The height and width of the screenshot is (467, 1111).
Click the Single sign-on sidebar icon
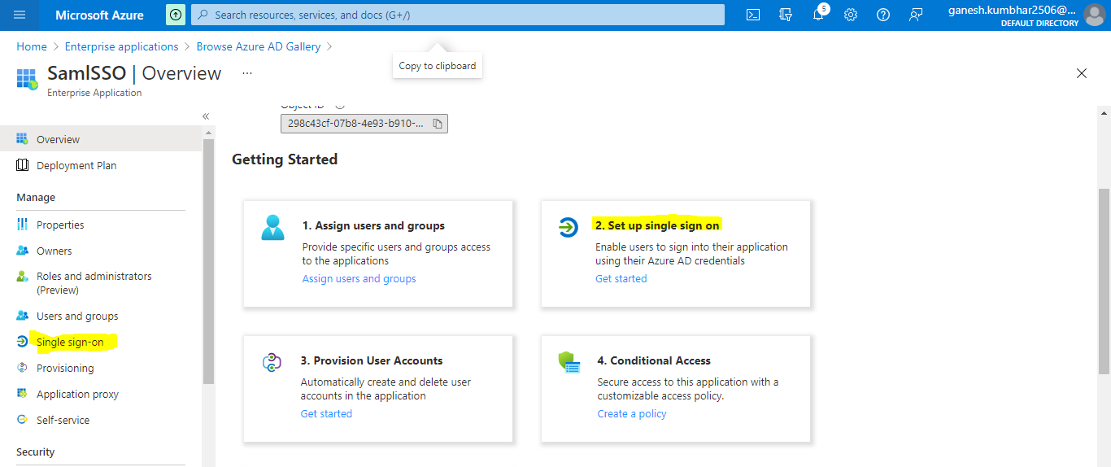click(22, 342)
